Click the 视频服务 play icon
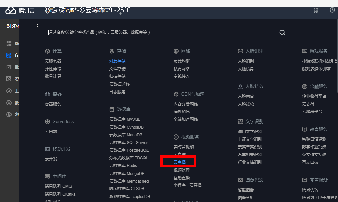The height and width of the screenshot is (202, 338). point(176,137)
